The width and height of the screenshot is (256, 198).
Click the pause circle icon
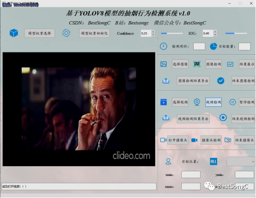point(232,102)
